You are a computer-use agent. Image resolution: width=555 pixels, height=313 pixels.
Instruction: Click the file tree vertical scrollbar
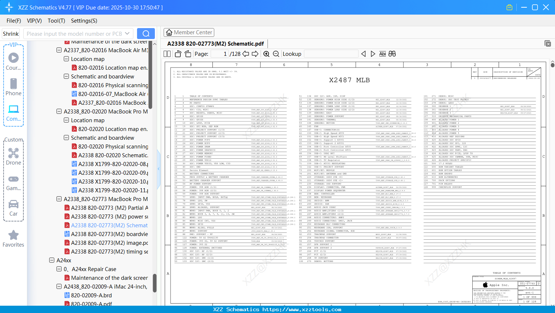pyautogui.click(x=155, y=283)
